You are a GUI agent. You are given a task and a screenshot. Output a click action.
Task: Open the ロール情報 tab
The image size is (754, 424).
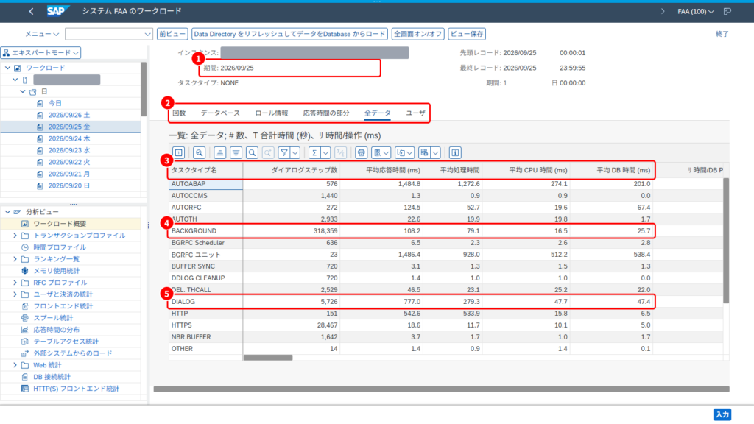pos(271,113)
